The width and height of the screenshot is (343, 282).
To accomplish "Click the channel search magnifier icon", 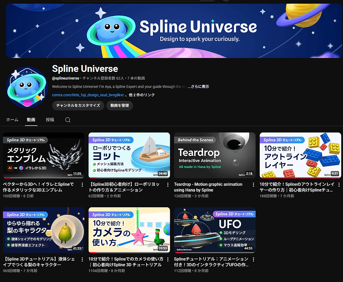I will 68,120.
